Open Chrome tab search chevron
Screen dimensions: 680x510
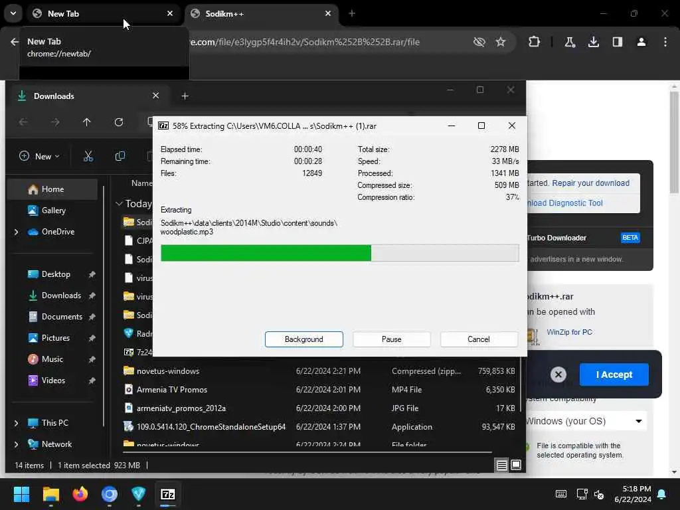13,13
